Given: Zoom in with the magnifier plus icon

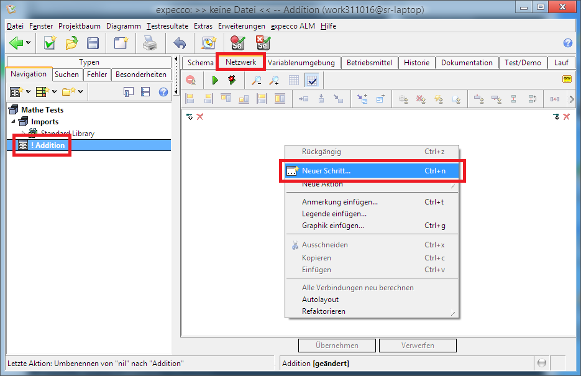Looking at the screenshot, I should tap(274, 80).
